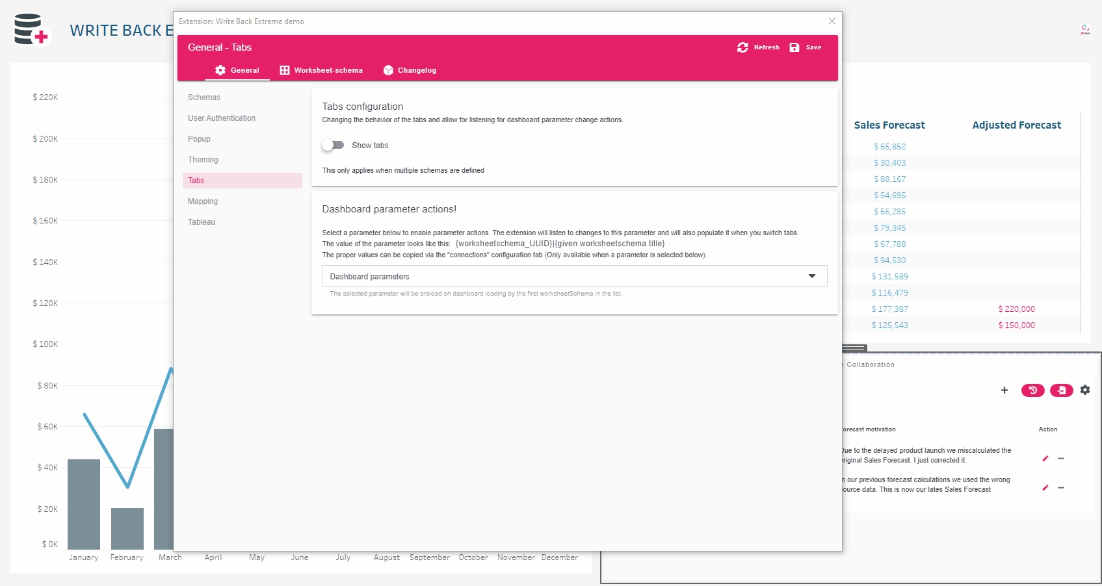Screen dimensions: 1102x586
Task: Go to User Authentication settings
Action: (222, 118)
